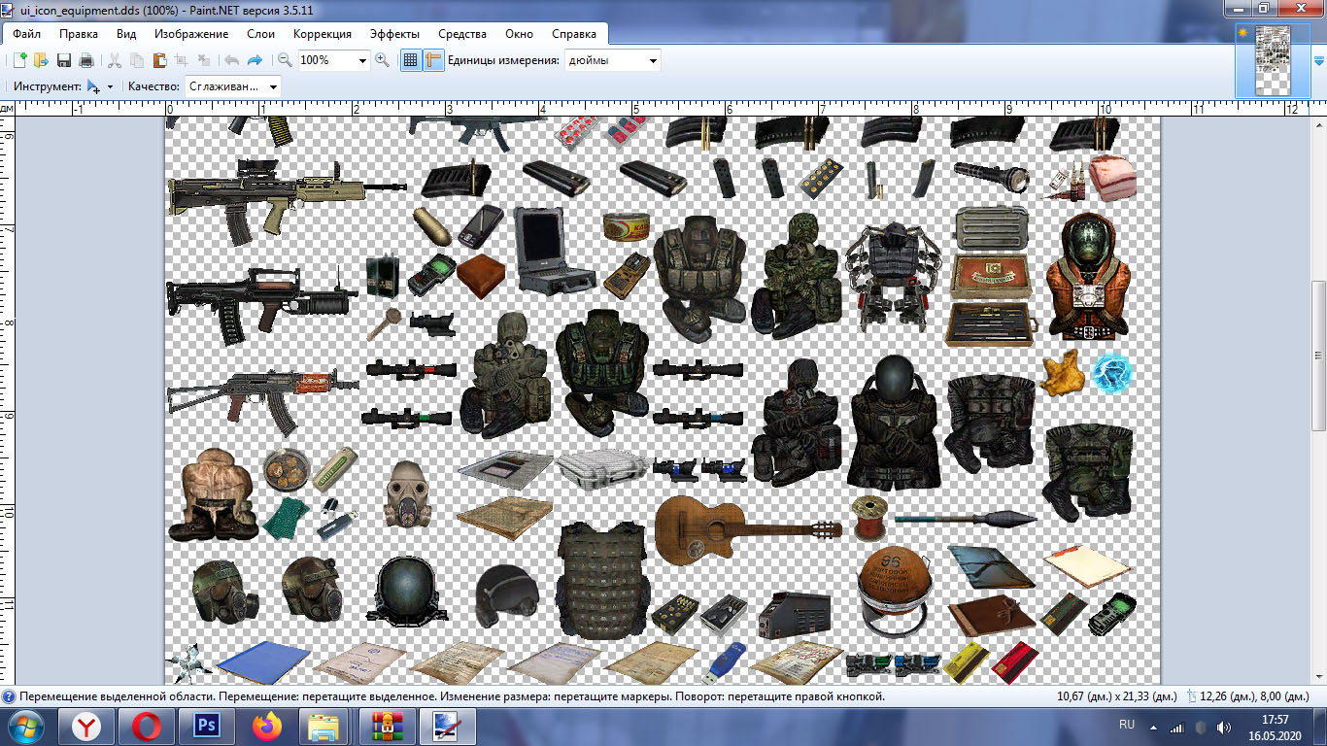The width and height of the screenshot is (1327, 746).
Task: Toggle the rulers button
Action: click(x=432, y=60)
